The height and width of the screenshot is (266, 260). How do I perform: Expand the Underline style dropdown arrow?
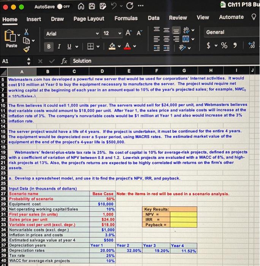tap(77, 46)
